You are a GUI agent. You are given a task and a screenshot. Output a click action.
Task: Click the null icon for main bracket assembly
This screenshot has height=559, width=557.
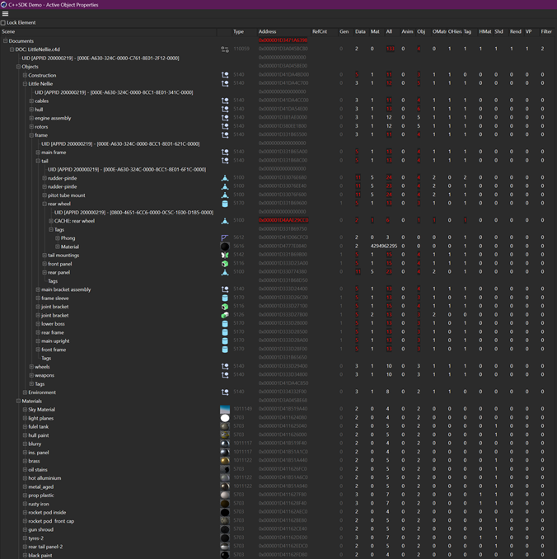[225, 289]
